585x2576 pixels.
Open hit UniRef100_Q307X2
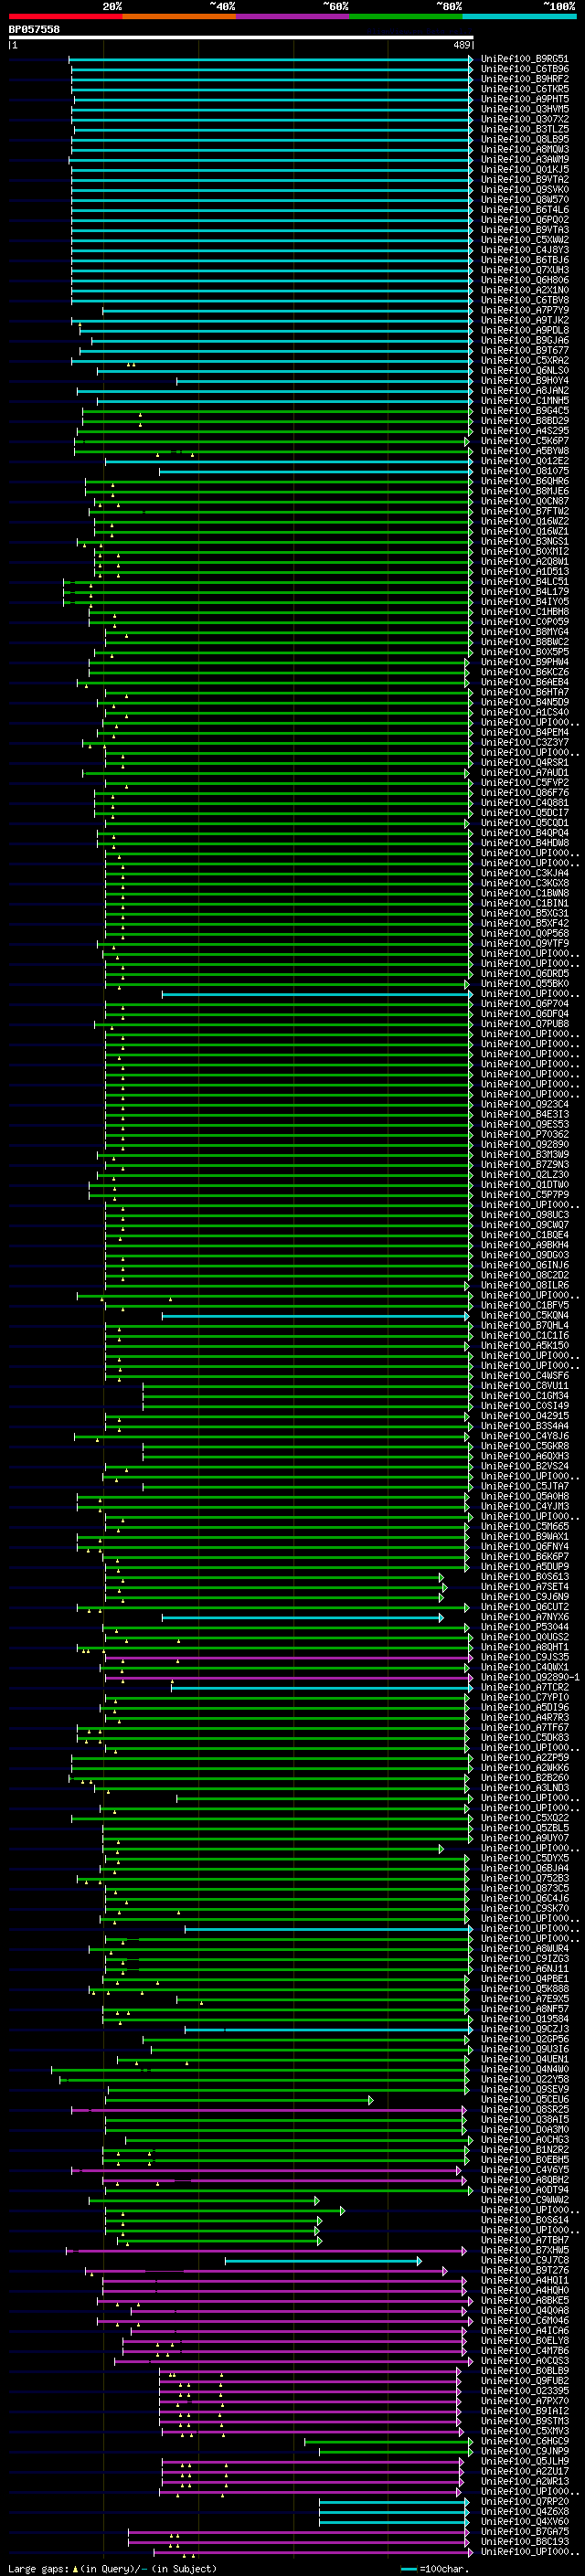coord(525,119)
